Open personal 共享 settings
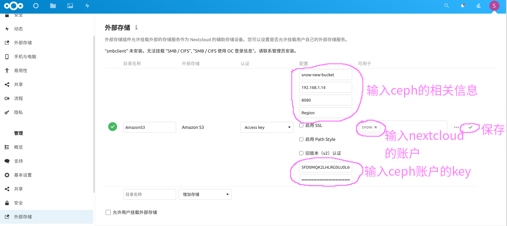Image resolution: width=507 pixels, height=226 pixels. click(x=18, y=85)
